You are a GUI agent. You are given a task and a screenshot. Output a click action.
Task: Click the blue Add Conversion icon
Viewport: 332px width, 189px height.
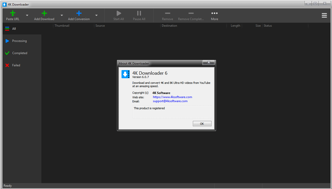(79, 13)
